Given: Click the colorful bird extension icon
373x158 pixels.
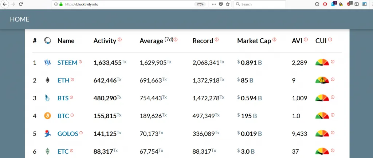Looking at the screenshot, I should click(x=341, y=4).
